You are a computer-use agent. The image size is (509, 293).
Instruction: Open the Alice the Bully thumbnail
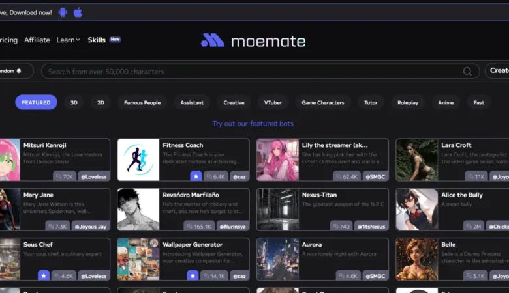pos(417,210)
